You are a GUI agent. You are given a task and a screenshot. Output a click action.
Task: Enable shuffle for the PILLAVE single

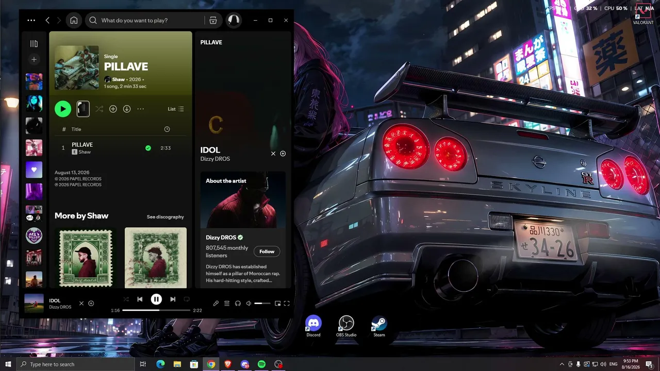pyautogui.click(x=100, y=109)
